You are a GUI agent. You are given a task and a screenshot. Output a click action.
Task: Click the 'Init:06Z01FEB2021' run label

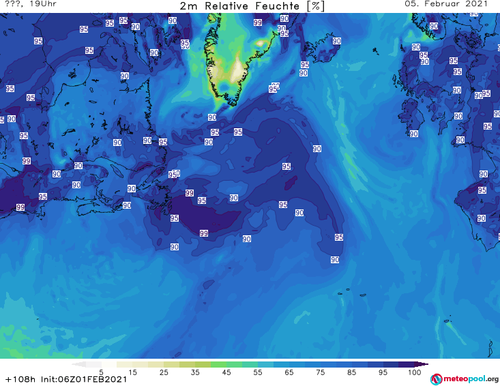coord(84,379)
